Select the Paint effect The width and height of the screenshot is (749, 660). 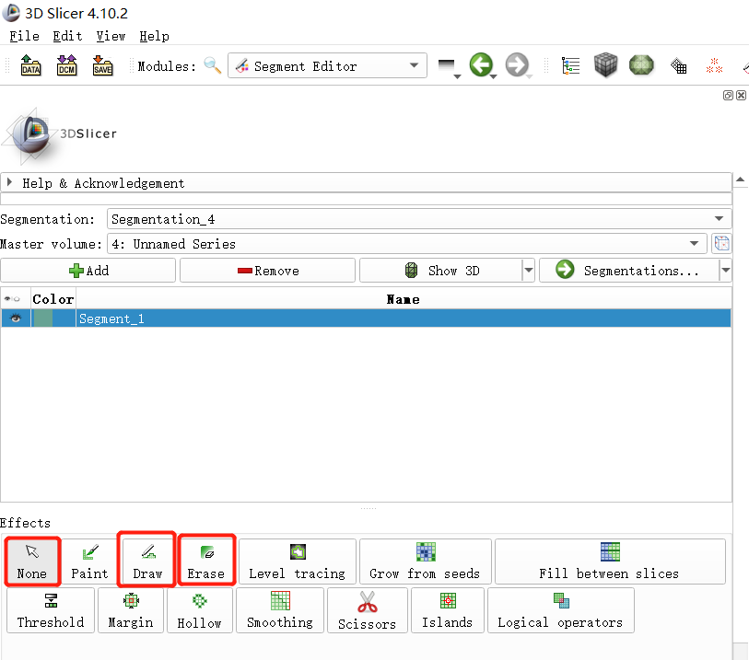coord(89,562)
